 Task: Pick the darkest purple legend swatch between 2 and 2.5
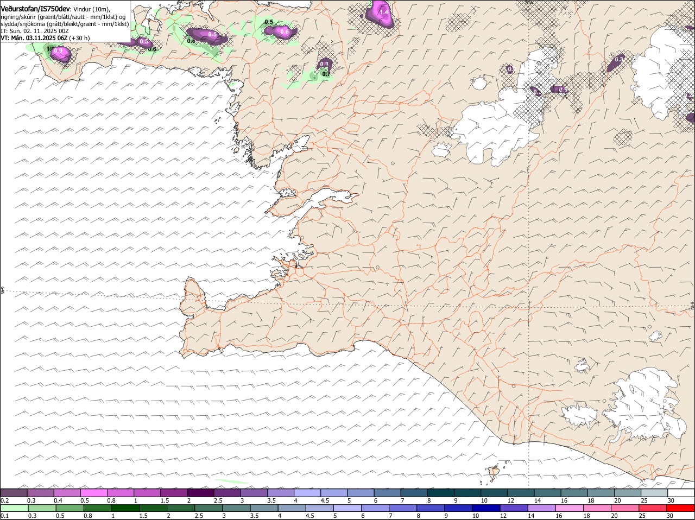(201, 493)
